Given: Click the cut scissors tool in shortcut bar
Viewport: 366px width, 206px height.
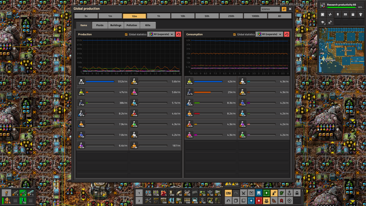Looking at the screenshot, I should click(x=244, y=193).
